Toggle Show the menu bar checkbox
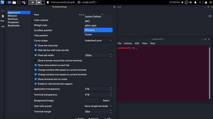Viewport: 213px width, 119px height. [36, 46]
